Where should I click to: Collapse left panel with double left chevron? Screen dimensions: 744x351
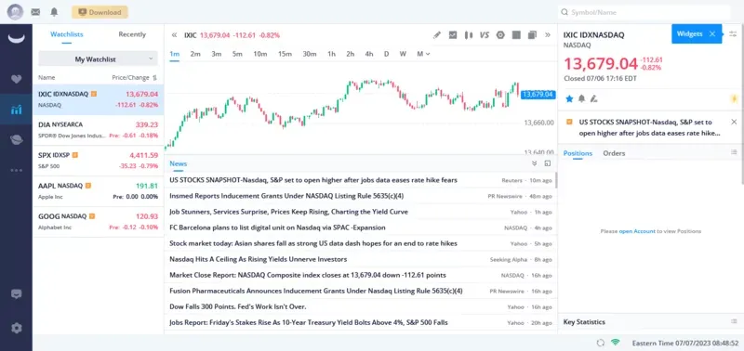point(174,35)
